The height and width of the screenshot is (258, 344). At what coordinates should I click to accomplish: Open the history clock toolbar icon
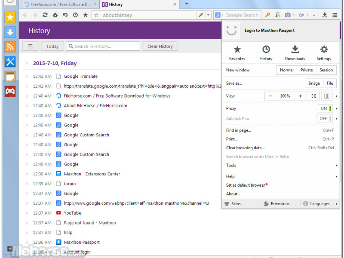[x=75, y=15]
